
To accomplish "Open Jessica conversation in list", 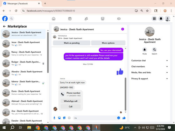I will [23, 34].
